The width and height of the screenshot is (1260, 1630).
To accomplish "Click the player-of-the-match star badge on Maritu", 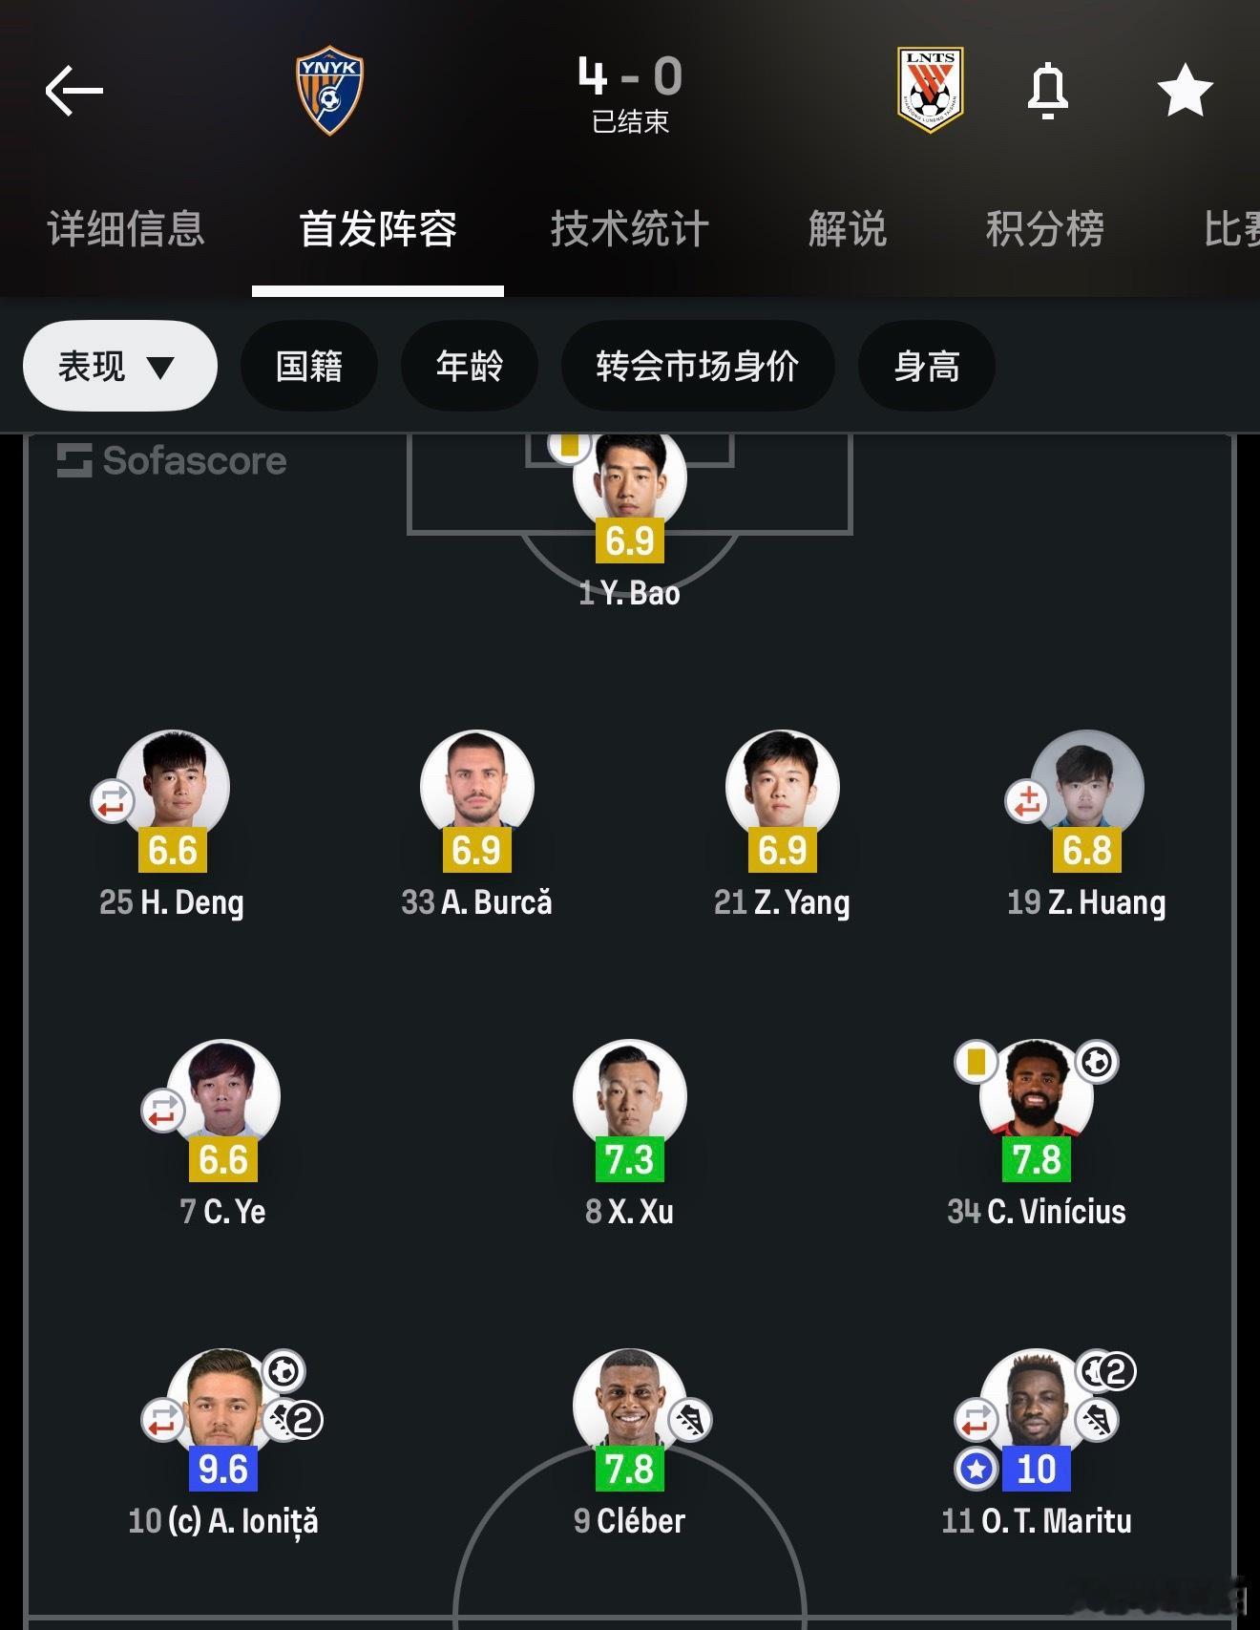I will click(x=976, y=1470).
